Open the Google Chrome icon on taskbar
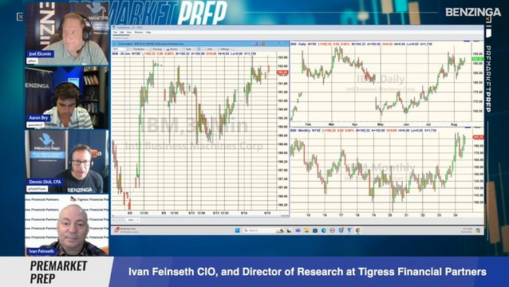Screen dimensions: 509x287 pyautogui.click(x=357, y=230)
